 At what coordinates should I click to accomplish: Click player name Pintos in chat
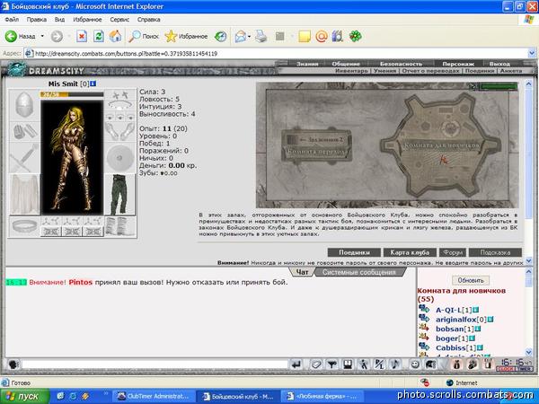tap(81, 283)
